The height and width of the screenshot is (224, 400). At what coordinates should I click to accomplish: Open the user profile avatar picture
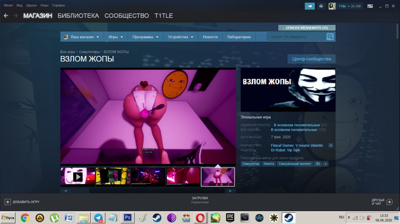coord(332,6)
